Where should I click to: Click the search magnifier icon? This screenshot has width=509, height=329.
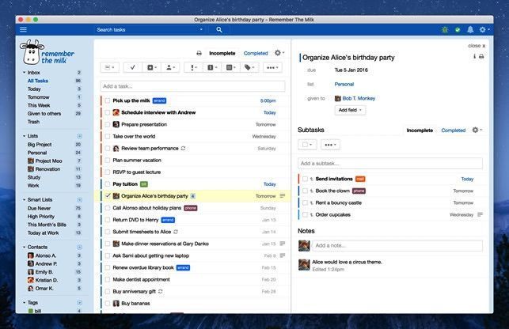(x=219, y=29)
